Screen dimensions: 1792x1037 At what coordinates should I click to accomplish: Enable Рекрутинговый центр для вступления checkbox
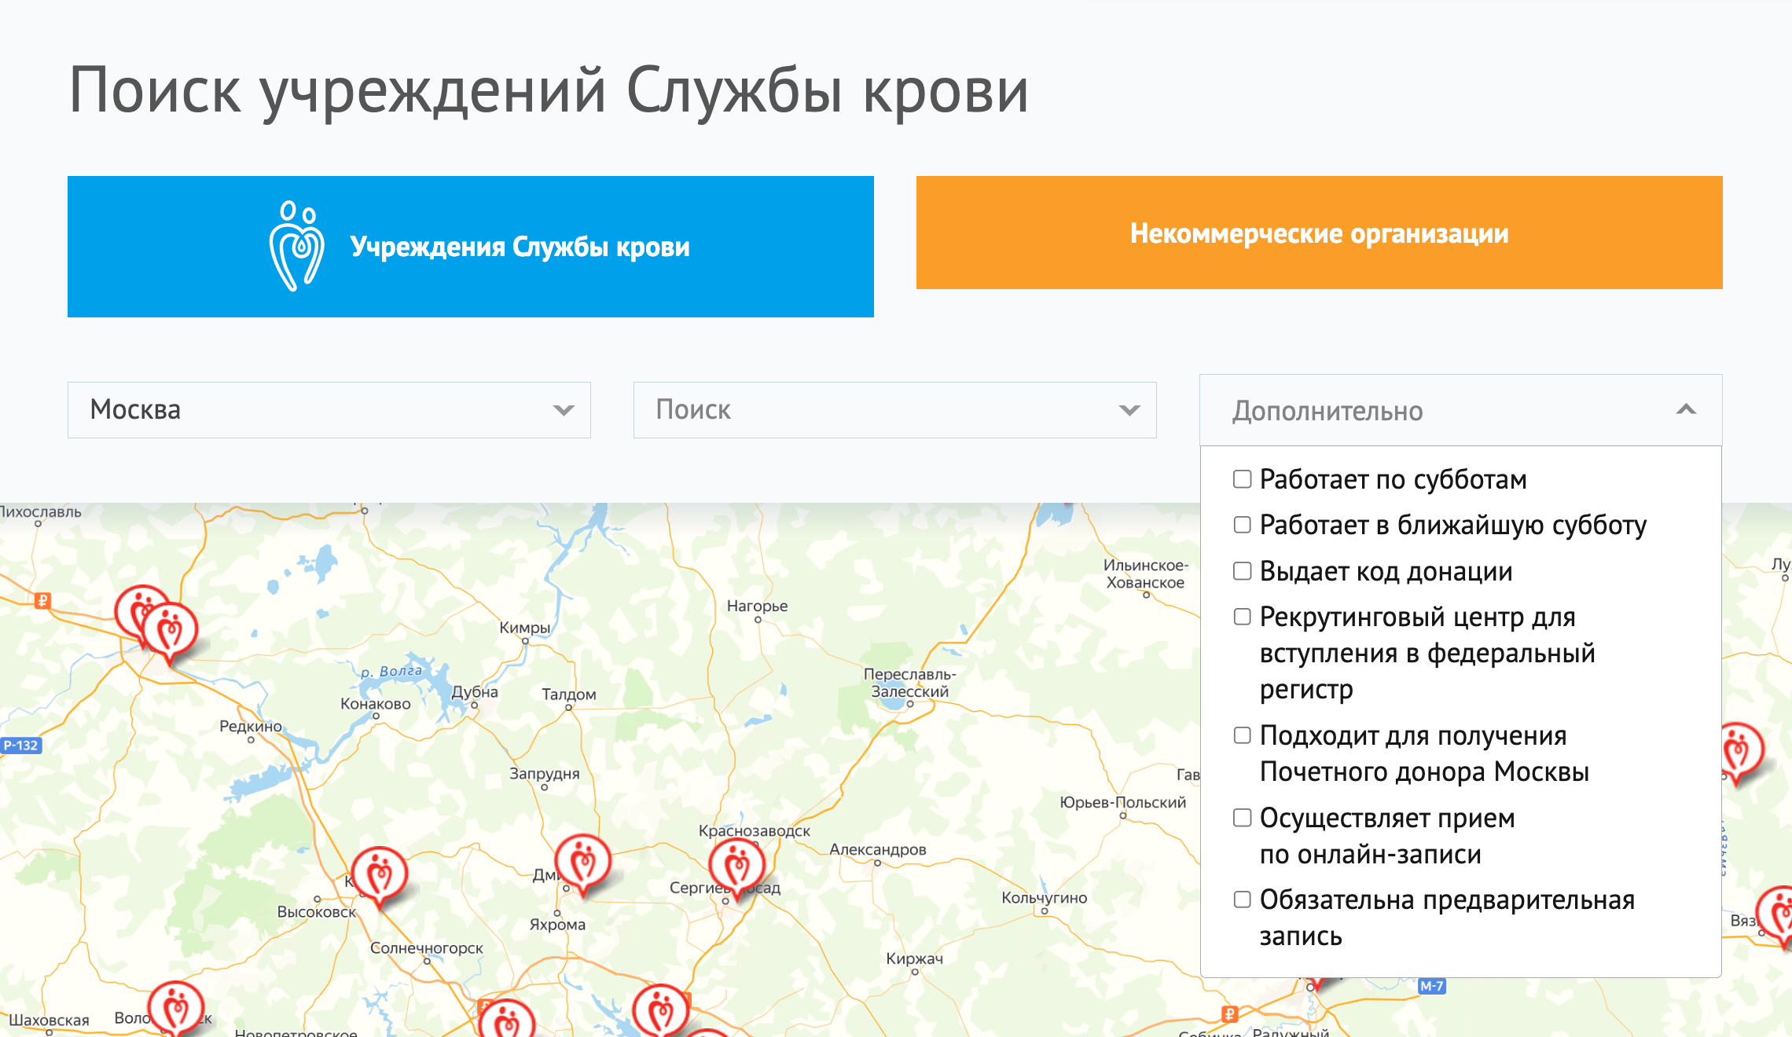pyautogui.click(x=1242, y=617)
